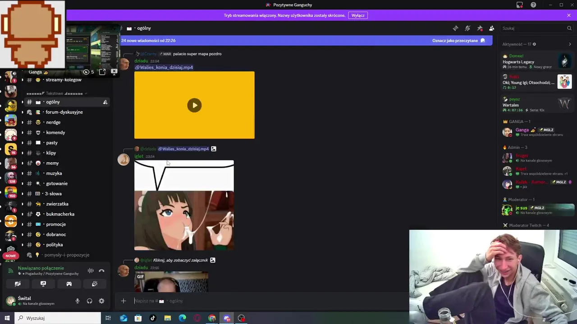Start screen share in voice panel
The width and height of the screenshot is (577, 324).
[x=43, y=284]
